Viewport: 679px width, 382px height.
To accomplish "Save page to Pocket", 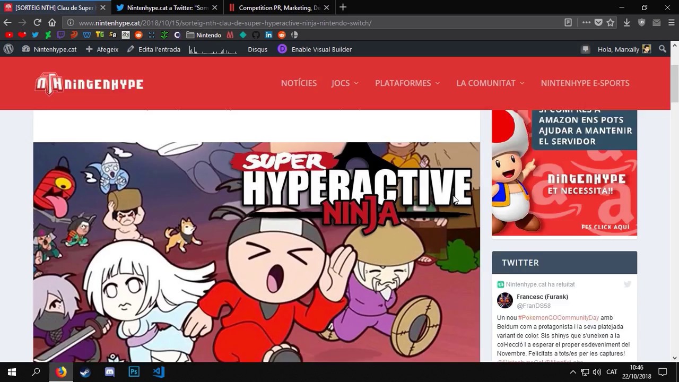I will [x=598, y=22].
